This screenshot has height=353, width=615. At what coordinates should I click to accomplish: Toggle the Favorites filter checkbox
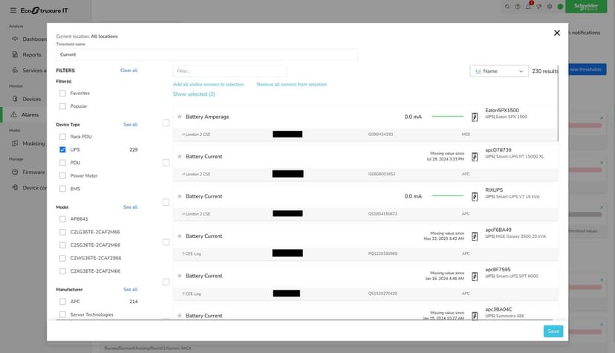pos(62,94)
